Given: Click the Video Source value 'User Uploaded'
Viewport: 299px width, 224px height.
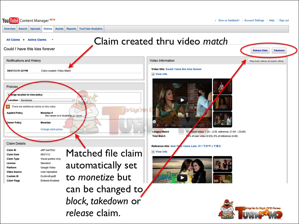Looking at the screenshot, I should 49,172.
